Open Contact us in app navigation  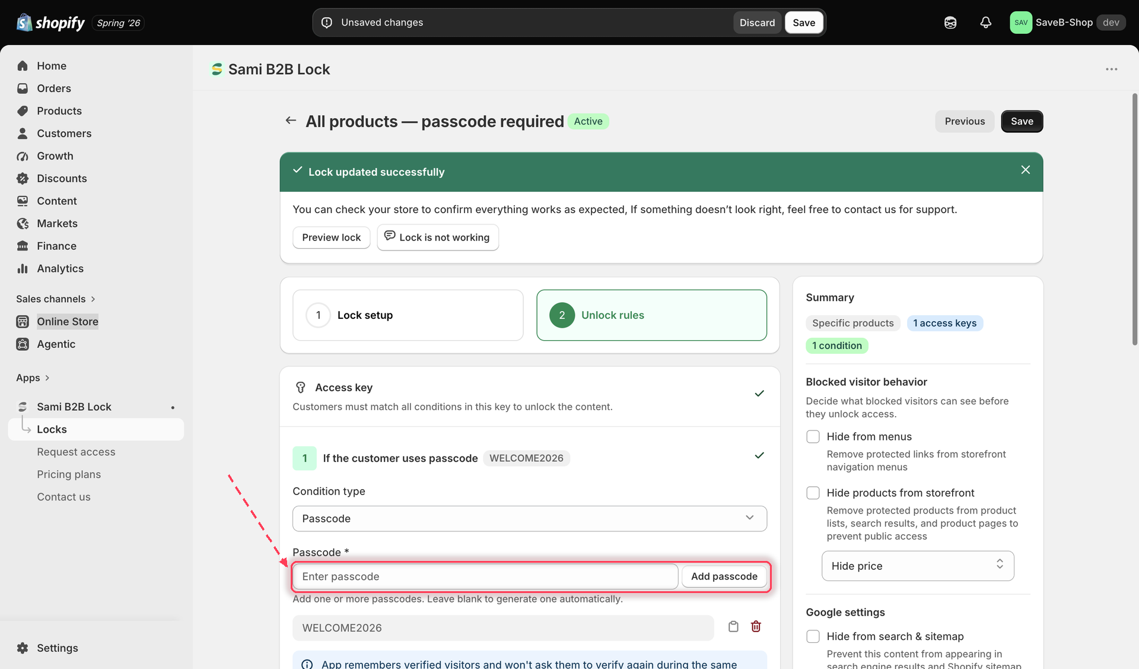63,497
